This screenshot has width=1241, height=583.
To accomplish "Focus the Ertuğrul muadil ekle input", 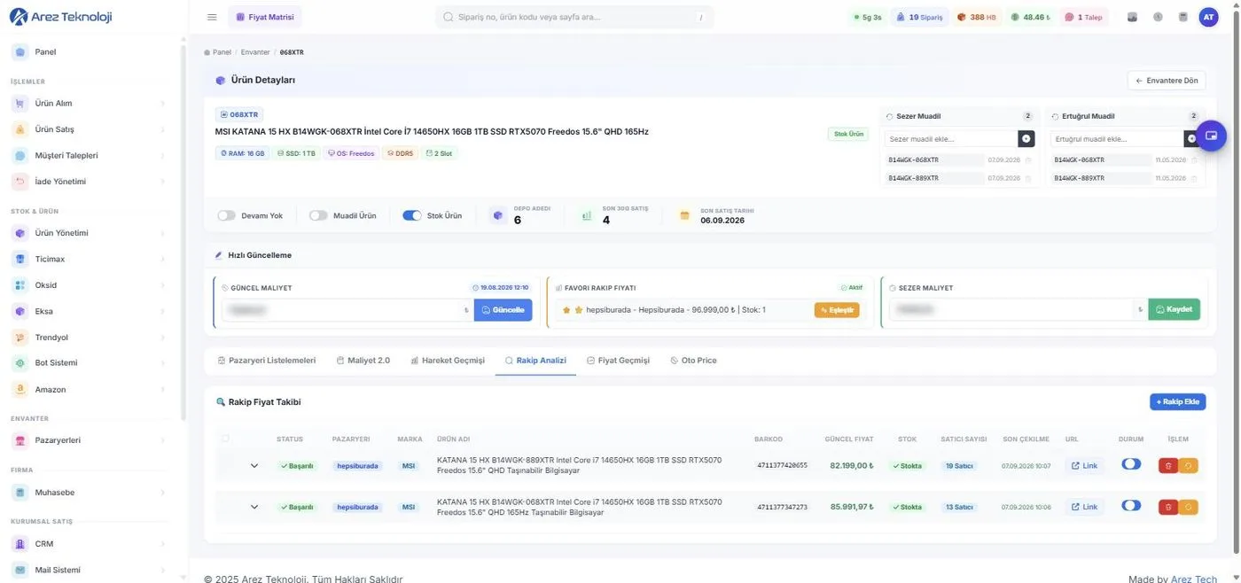I will (x=1117, y=139).
